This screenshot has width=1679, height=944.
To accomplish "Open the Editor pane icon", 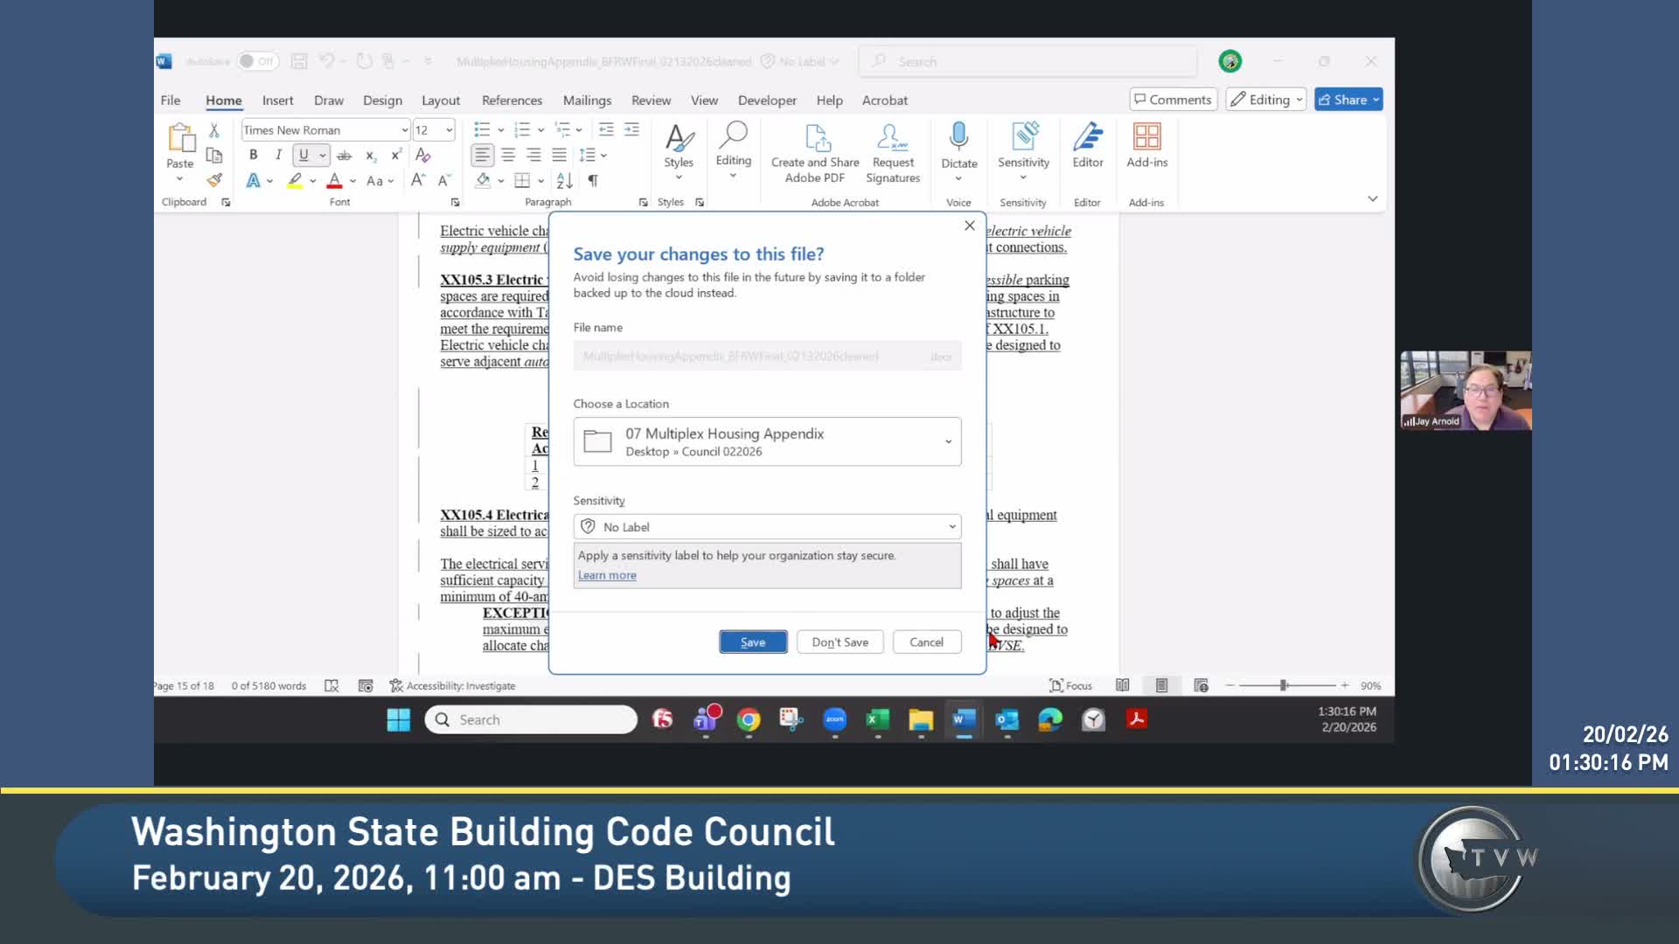I will tap(1087, 137).
